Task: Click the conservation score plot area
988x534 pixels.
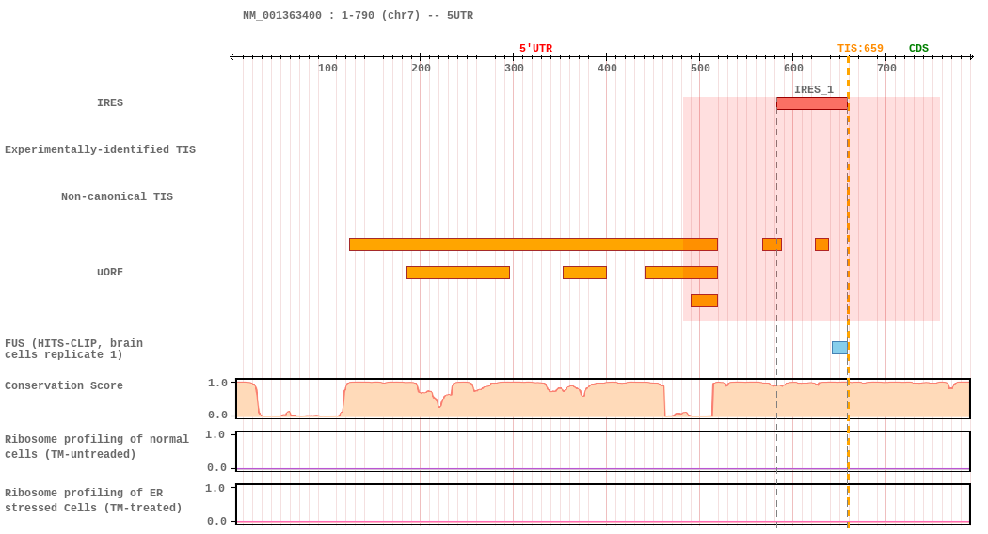Action: coord(603,399)
